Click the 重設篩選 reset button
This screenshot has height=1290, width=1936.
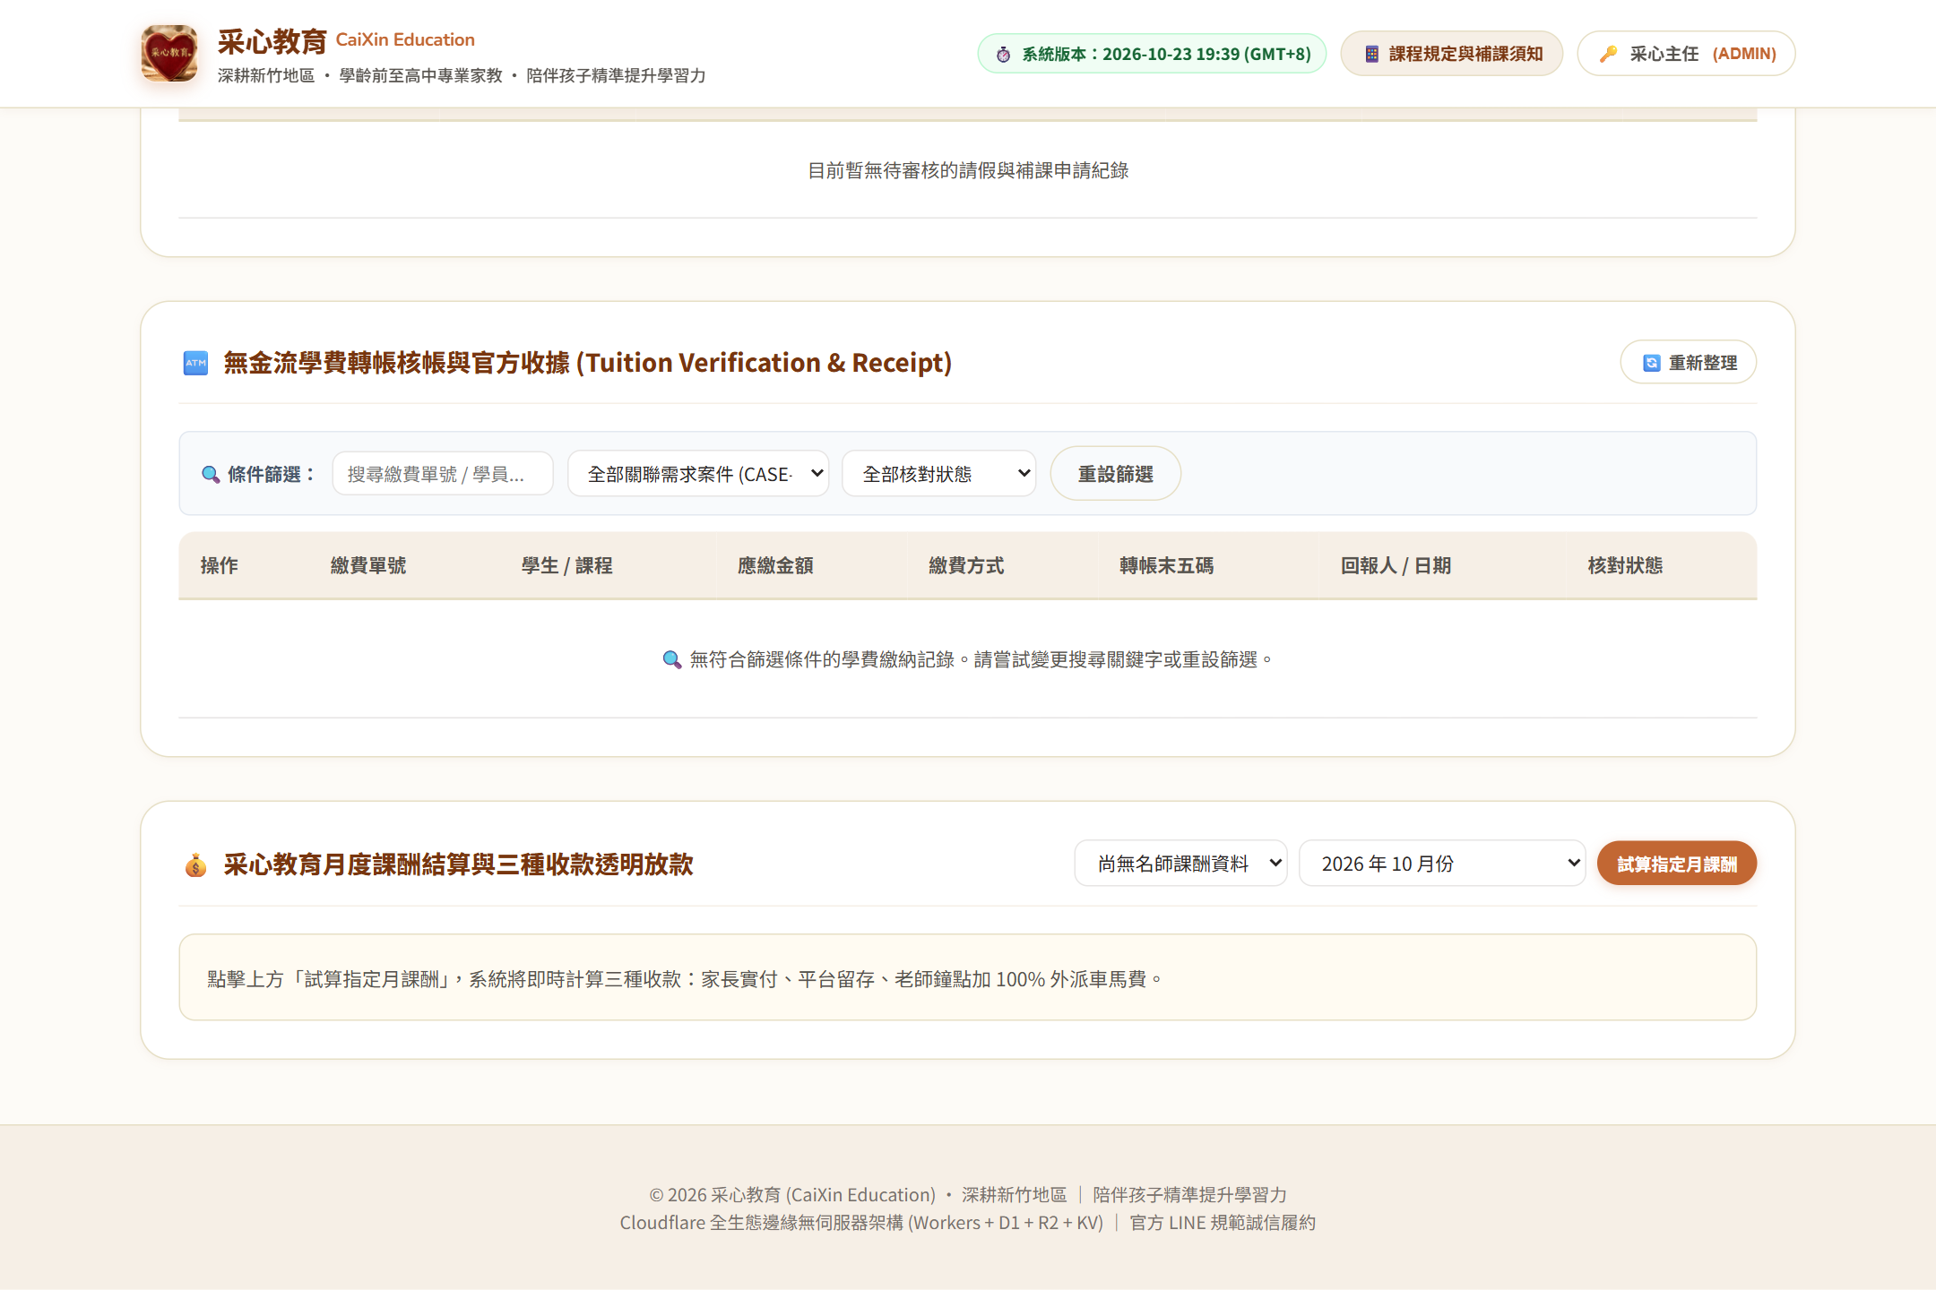[x=1115, y=474]
